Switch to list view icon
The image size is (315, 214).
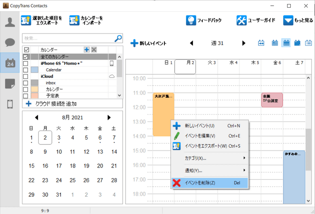pos(309,43)
